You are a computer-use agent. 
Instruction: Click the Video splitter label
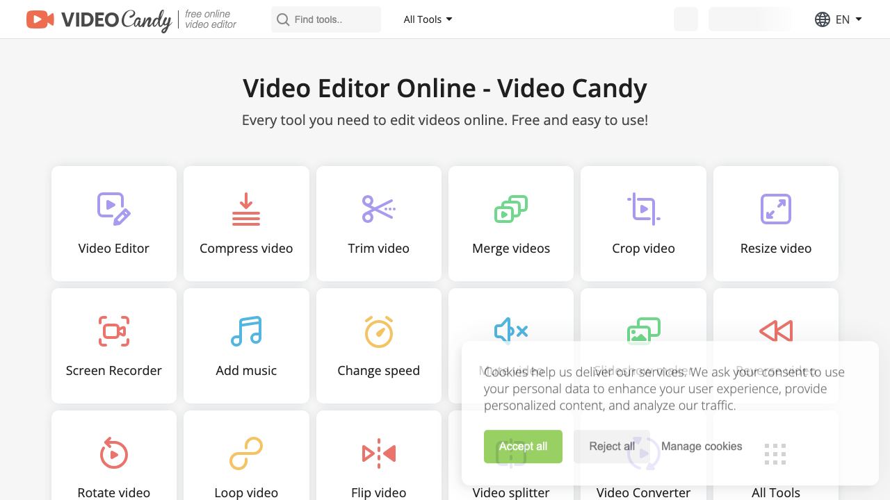[x=511, y=492]
